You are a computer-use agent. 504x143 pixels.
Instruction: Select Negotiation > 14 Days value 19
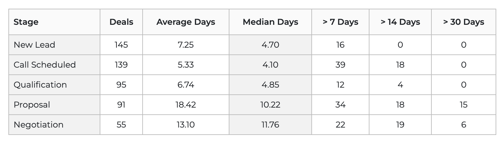(x=400, y=125)
